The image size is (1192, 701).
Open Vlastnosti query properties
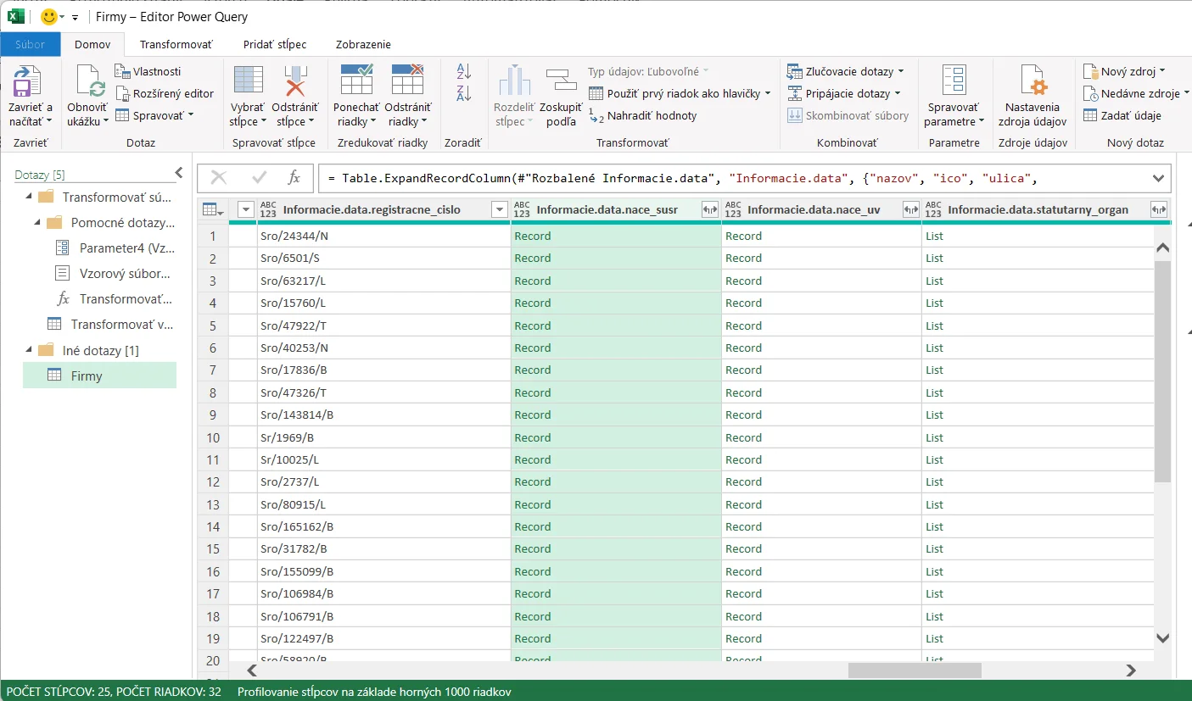pos(148,71)
